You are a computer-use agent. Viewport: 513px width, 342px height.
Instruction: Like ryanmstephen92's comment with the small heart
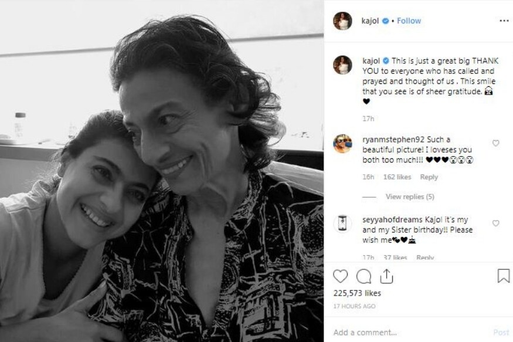coord(496,143)
